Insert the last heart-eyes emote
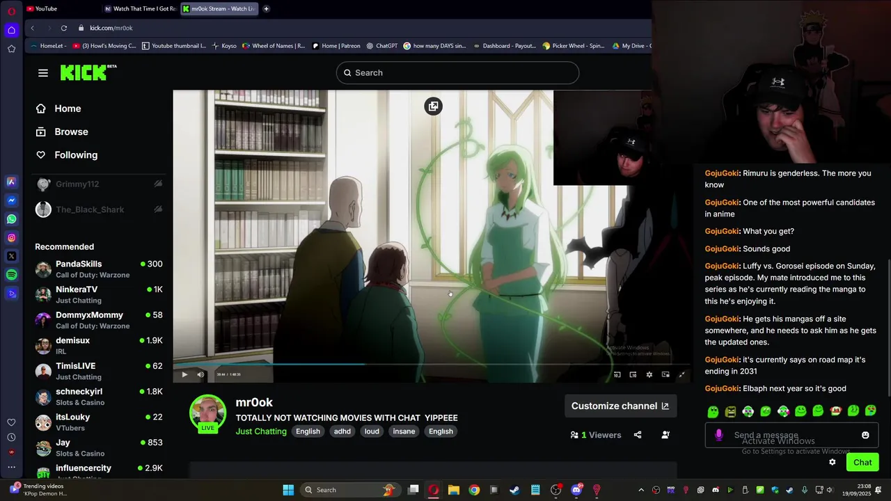This screenshot has width=891, height=501. point(870,411)
